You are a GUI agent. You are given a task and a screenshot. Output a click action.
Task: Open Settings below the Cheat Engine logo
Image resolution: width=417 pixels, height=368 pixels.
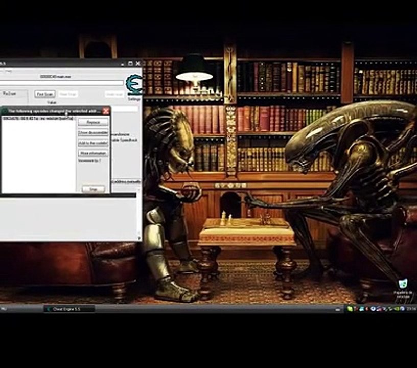(x=134, y=99)
